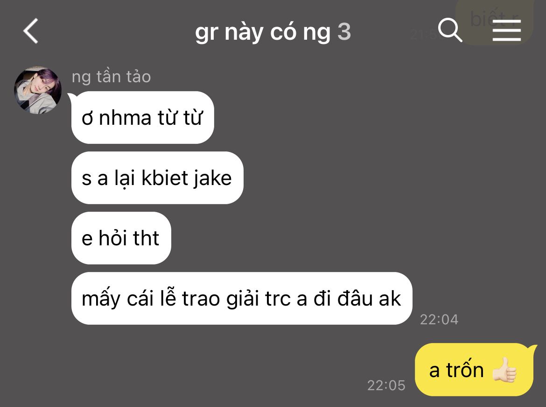Image resolution: width=546 pixels, height=407 pixels.
Task: Click the 22:05 timestamp
Action: click(x=386, y=386)
